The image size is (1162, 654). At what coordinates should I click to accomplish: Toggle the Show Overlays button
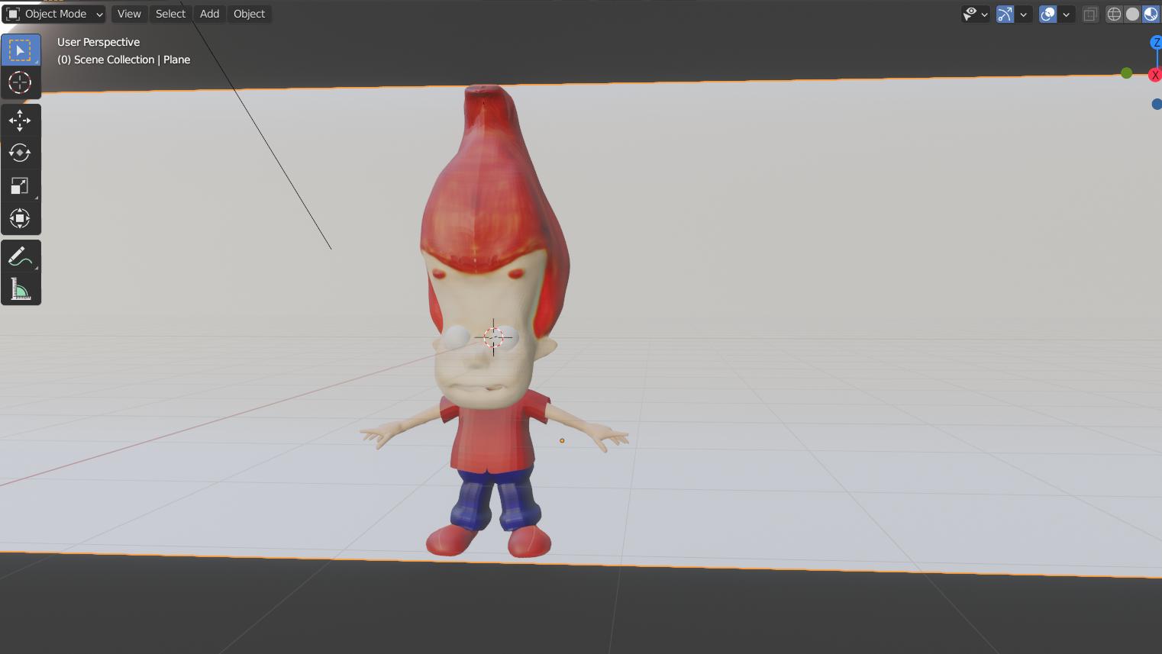point(1047,14)
